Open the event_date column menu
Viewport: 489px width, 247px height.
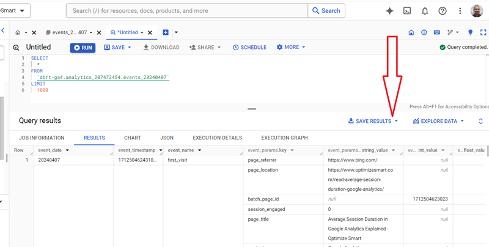click(67, 150)
